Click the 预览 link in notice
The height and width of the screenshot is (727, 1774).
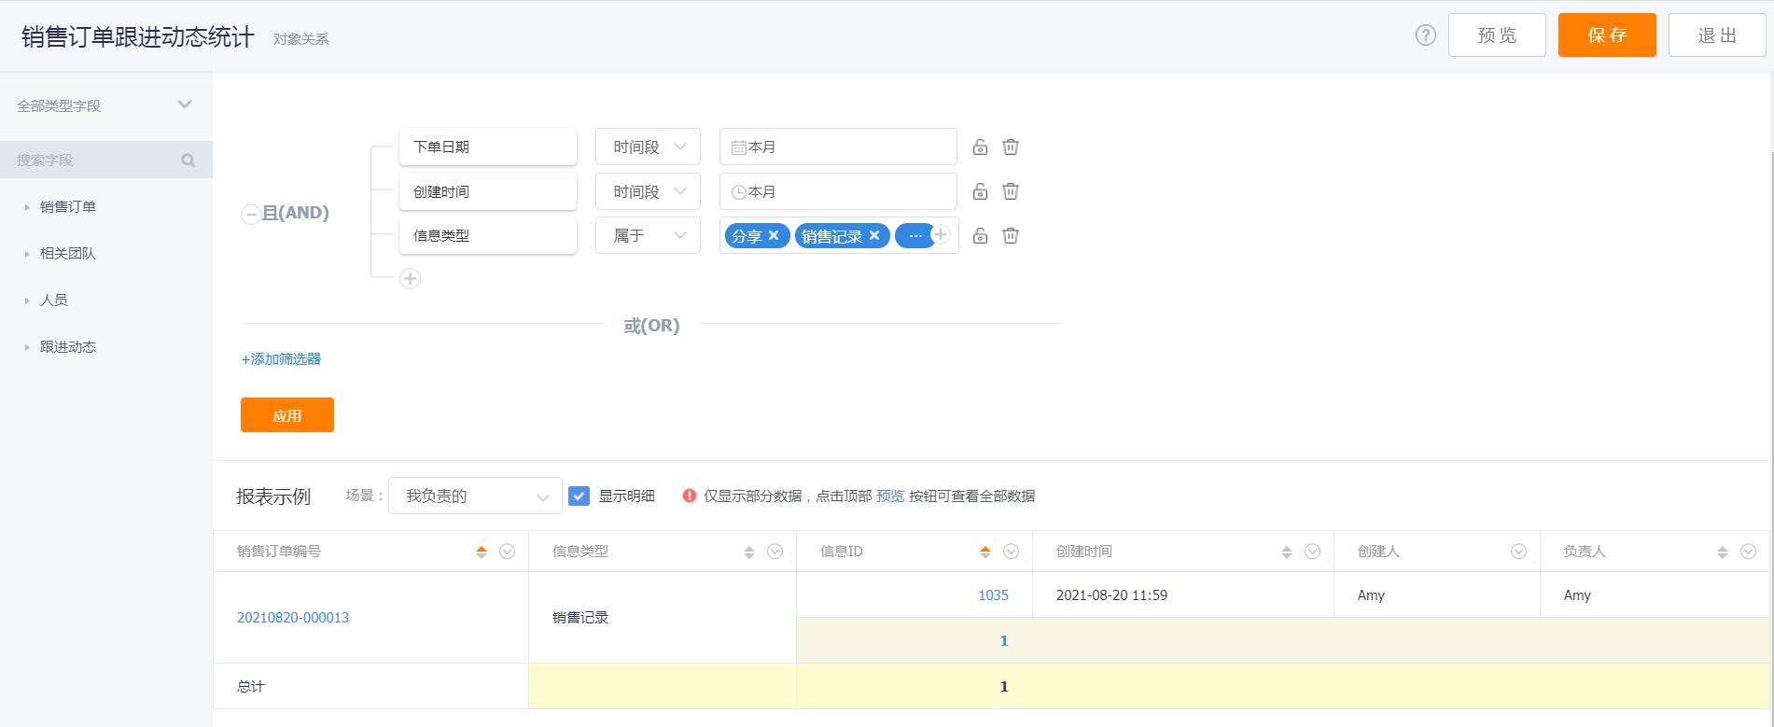pyautogui.click(x=890, y=496)
